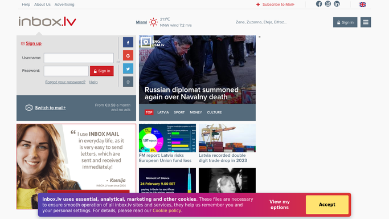Accept cookies
Image resolution: width=389 pixels, height=219 pixels.
coord(327,205)
